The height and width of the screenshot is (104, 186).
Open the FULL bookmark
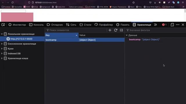[139, 7]
